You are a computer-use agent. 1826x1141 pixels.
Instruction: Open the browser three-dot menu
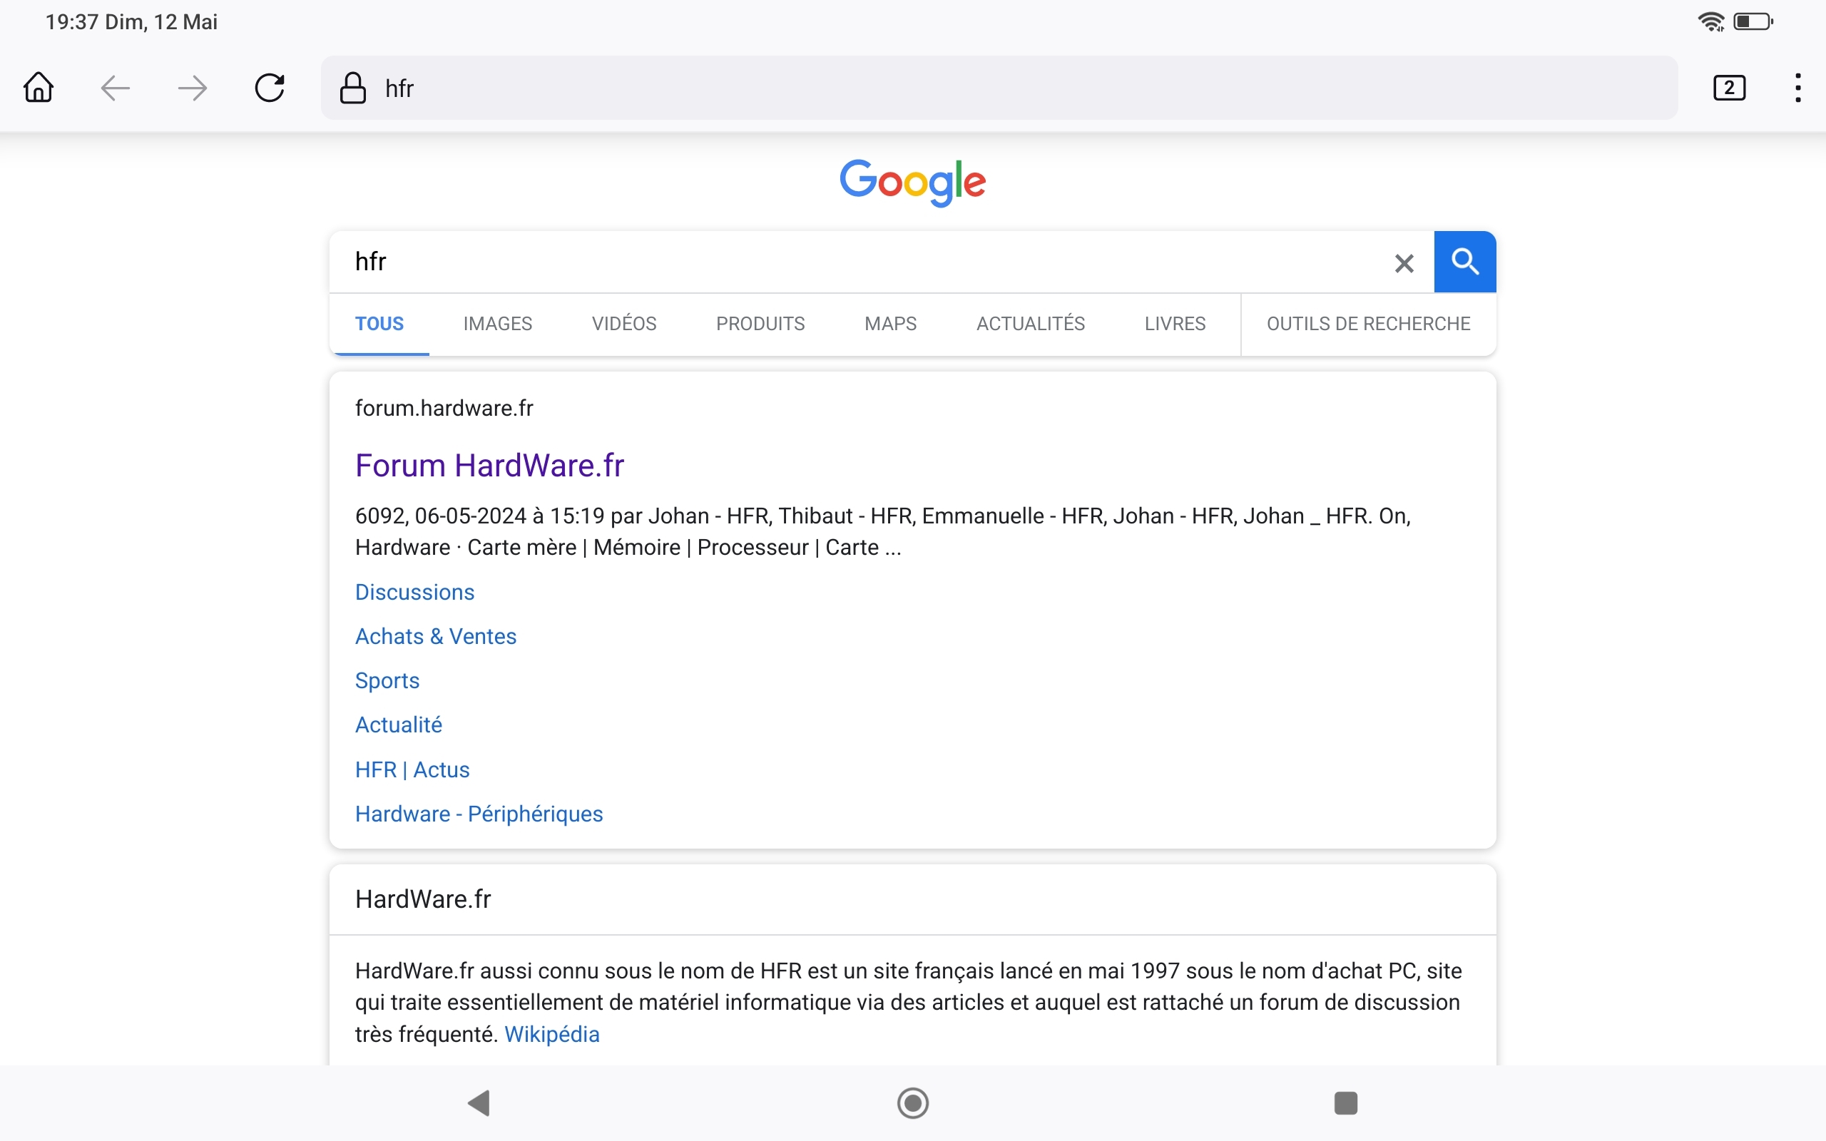[x=1798, y=88]
